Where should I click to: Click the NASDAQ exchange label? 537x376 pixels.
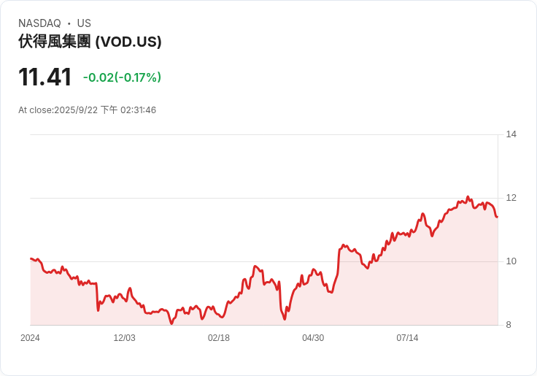click(x=39, y=23)
